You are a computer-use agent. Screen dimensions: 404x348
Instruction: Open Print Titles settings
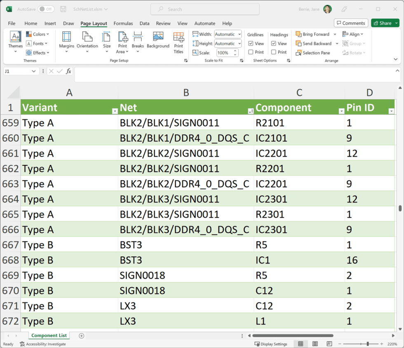(x=179, y=42)
